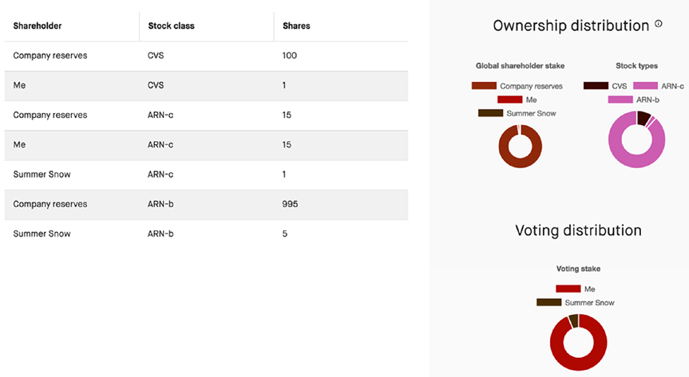This screenshot has width=689, height=377.
Task: Toggle the Me legend swatch under Global shareholder stake
Action: coord(509,100)
